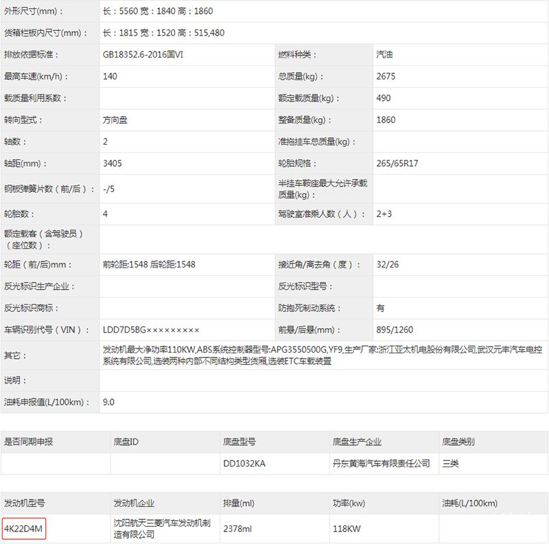
Task: Click the 转向型式 label
Action: tap(23, 120)
